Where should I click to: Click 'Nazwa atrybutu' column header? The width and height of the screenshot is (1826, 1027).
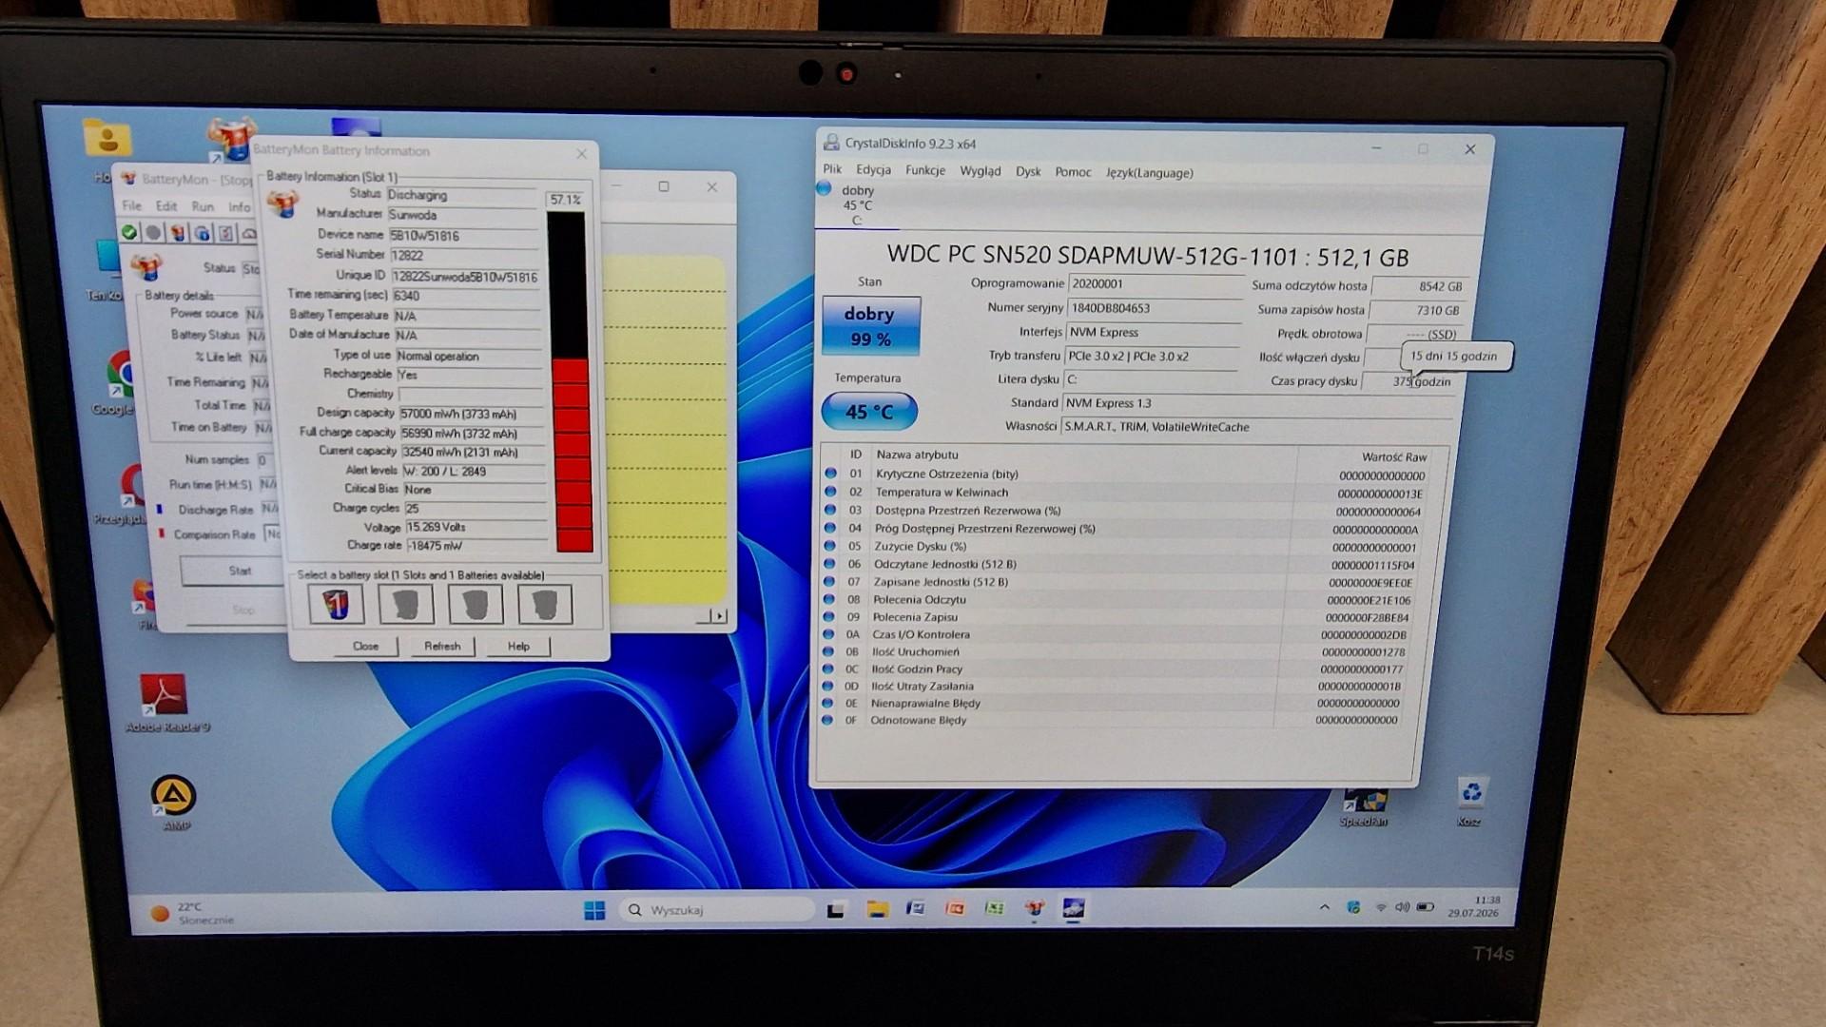pyautogui.click(x=917, y=455)
